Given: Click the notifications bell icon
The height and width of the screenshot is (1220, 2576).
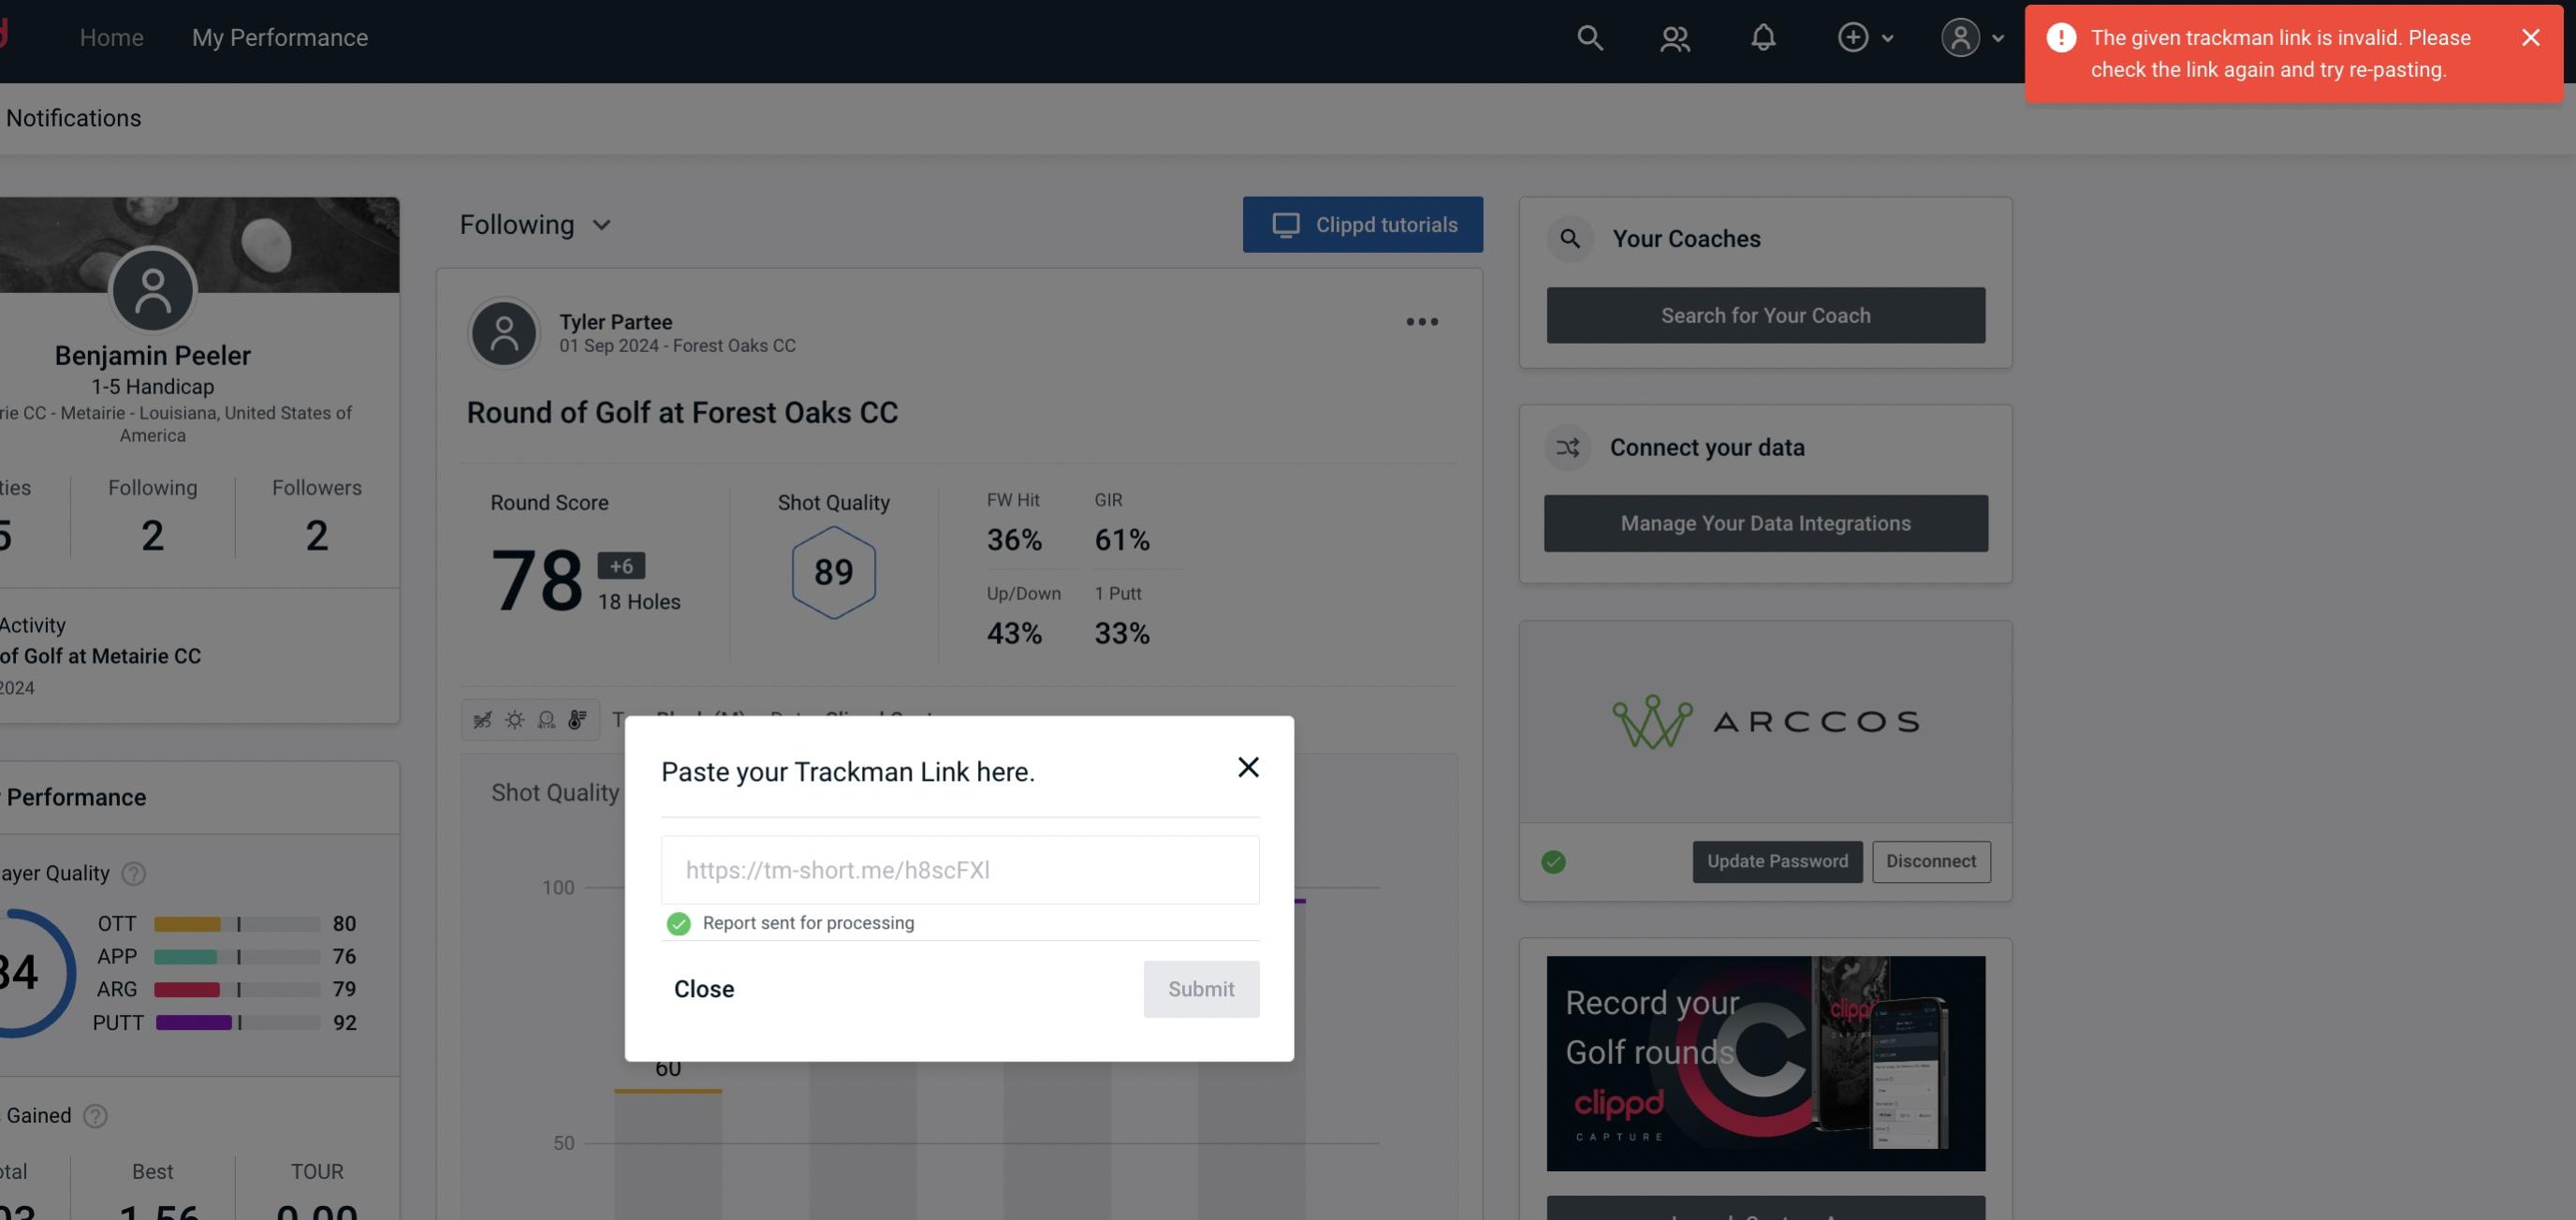Looking at the screenshot, I should tap(1763, 37).
